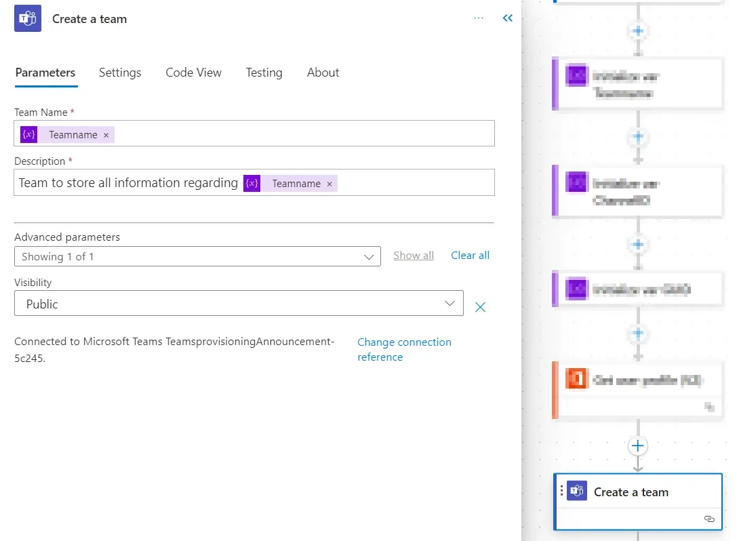Open the About tab

pyautogui.click(x=323, y=73)
